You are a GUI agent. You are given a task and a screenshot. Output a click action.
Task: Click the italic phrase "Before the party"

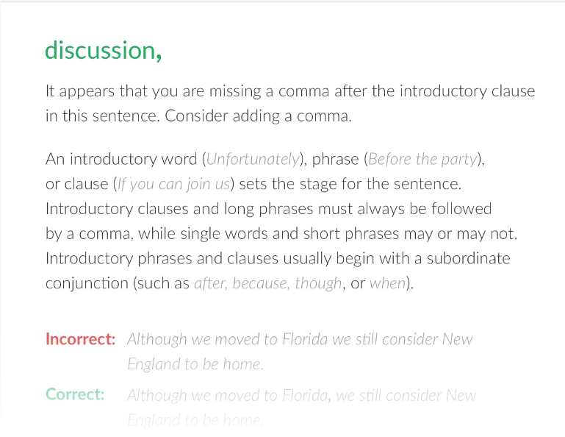pyautogui.click(x=422, y=159)
